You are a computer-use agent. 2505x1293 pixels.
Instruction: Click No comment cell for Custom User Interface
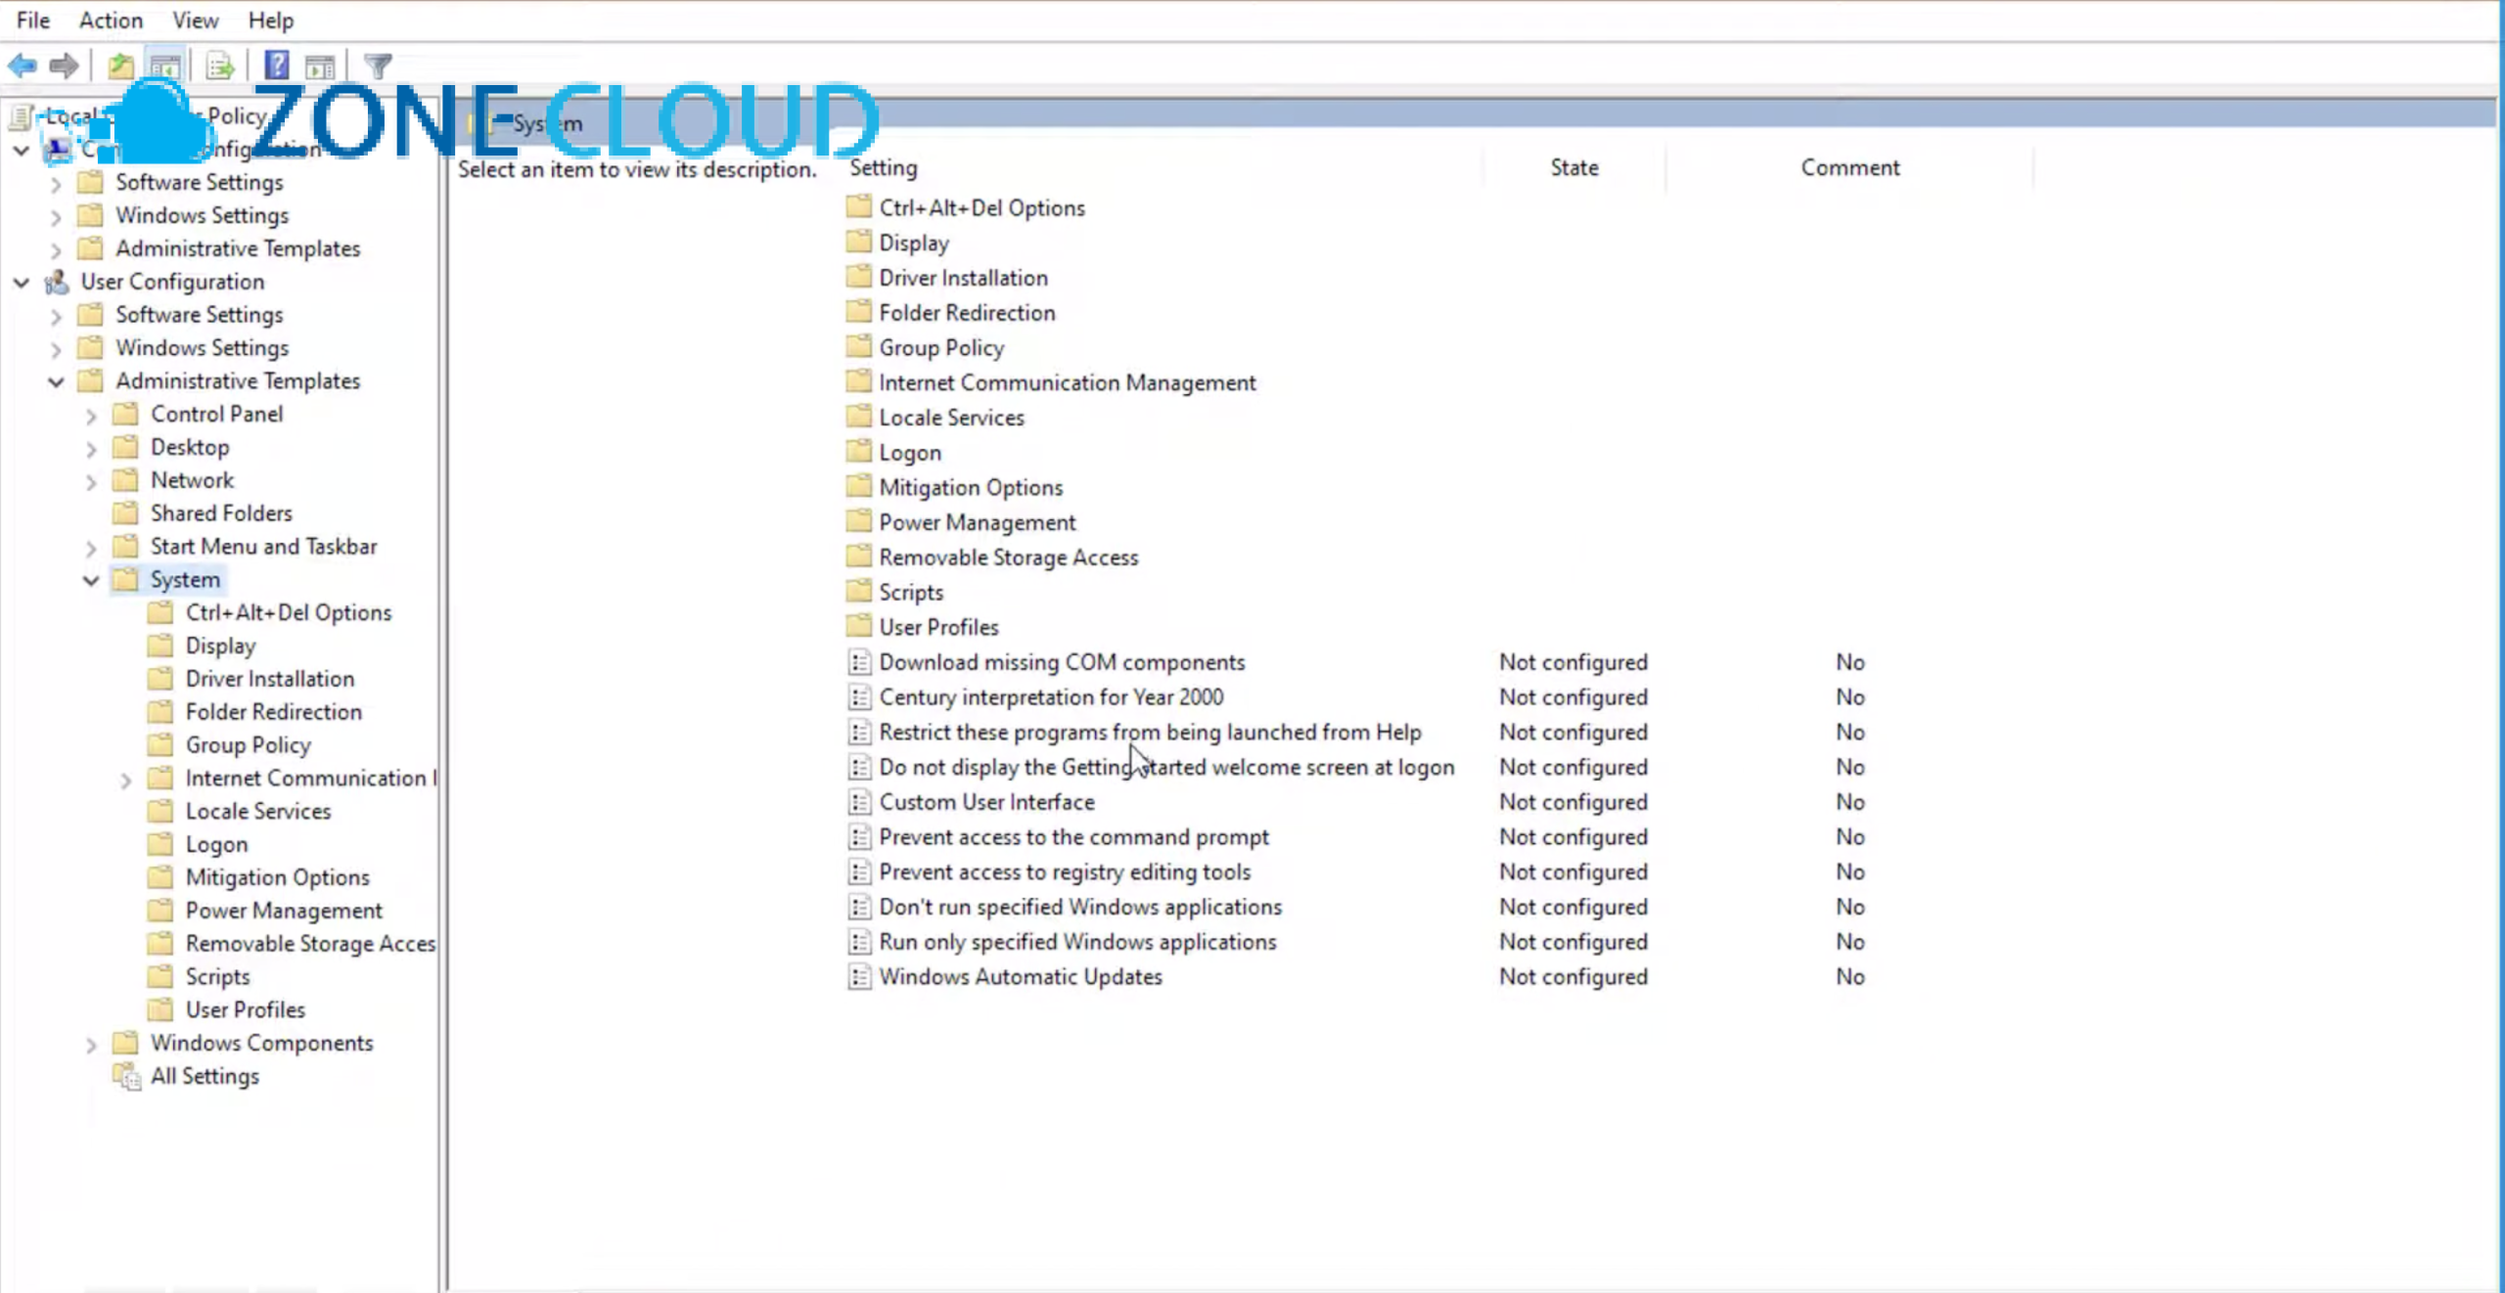pos(1849,802)
